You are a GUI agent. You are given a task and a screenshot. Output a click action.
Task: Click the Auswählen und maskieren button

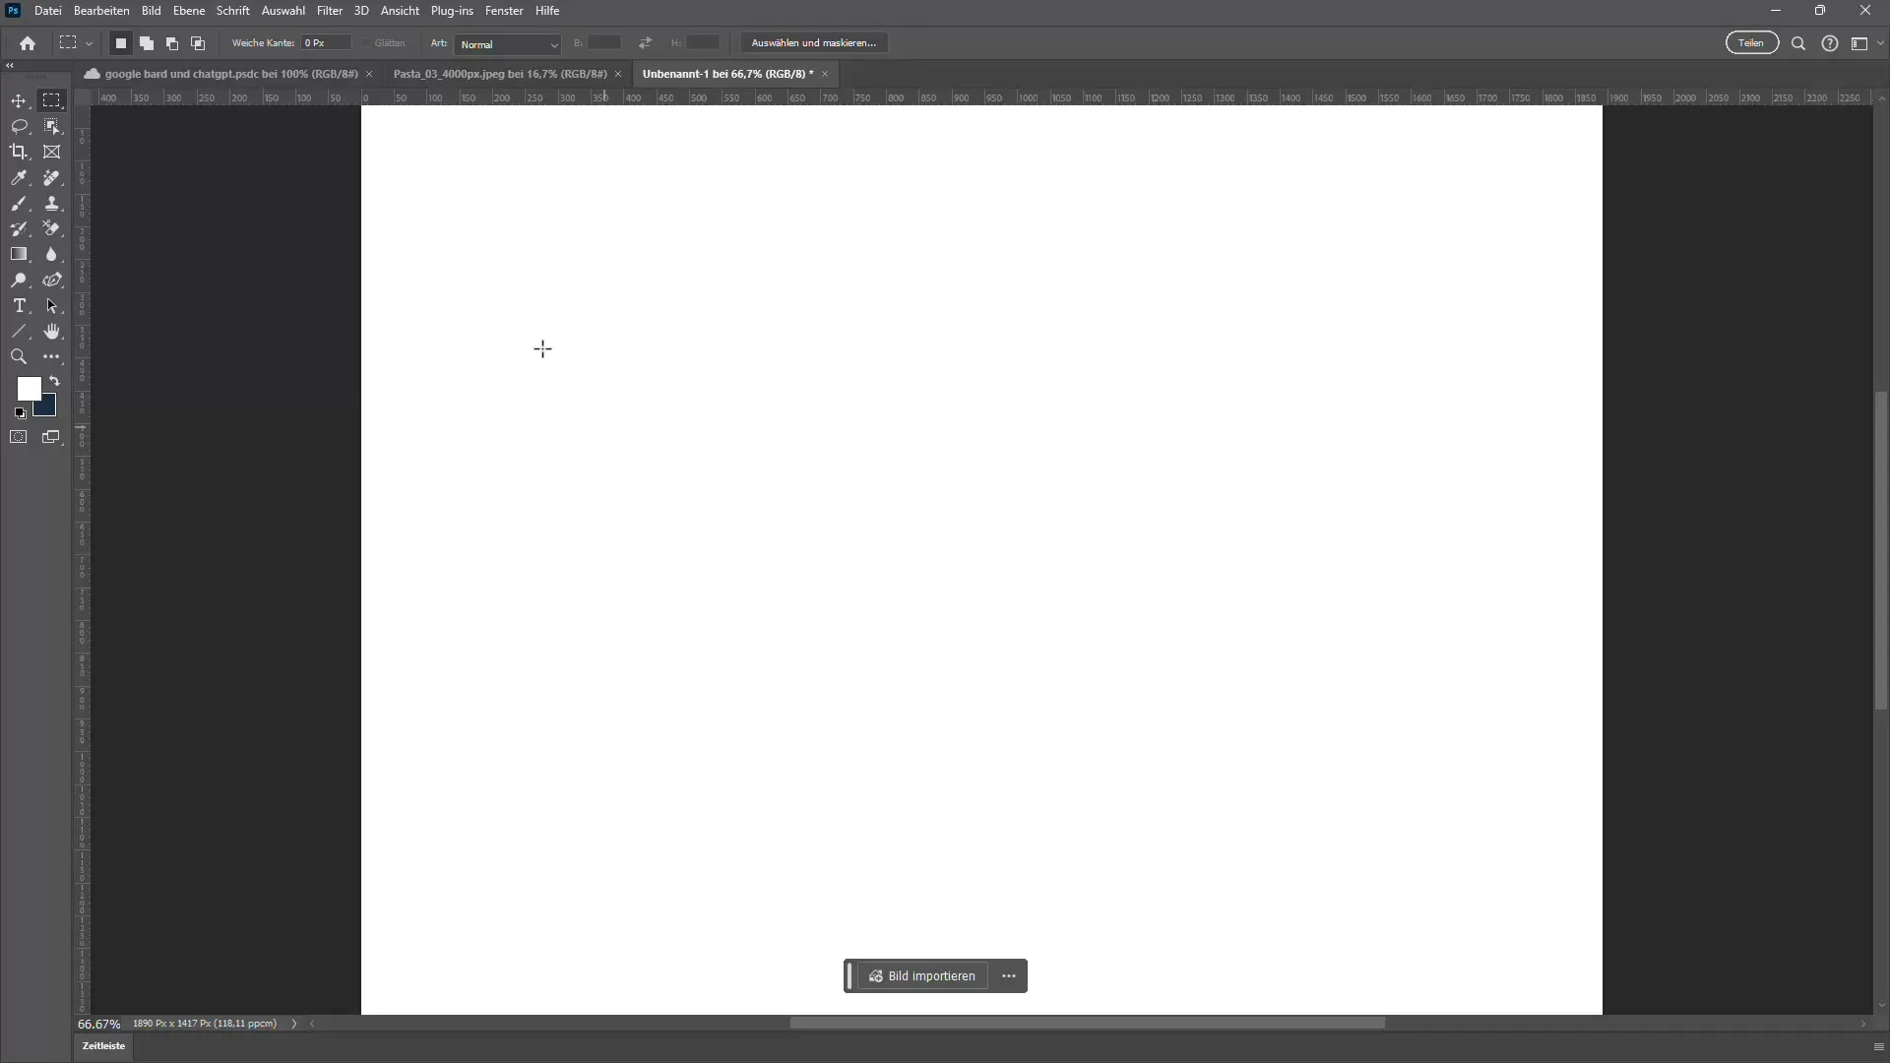[812, 41]
